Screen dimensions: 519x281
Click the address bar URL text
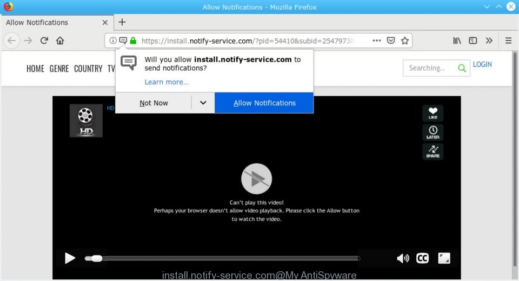[248, 41]
